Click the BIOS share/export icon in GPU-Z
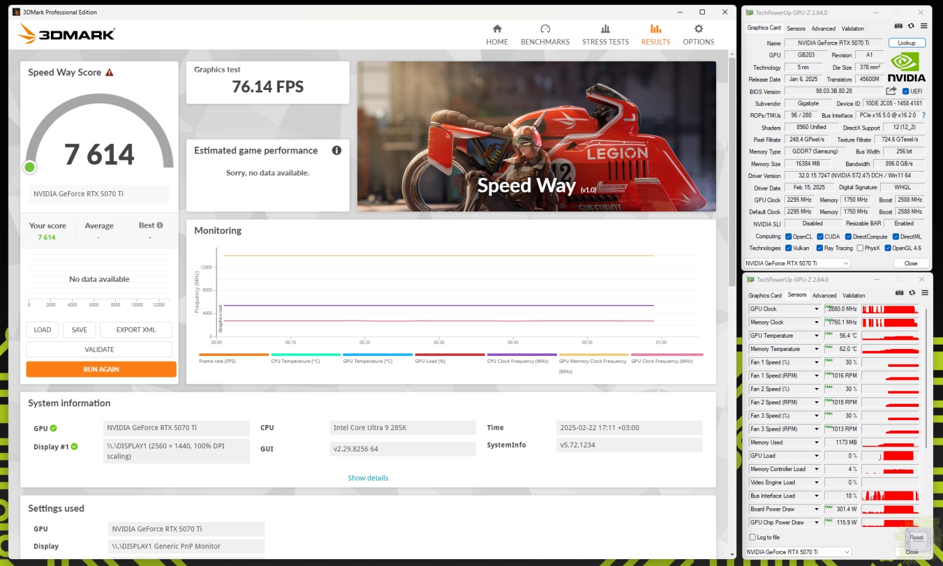This screenshot has height=566, width=943. [x=891, y=91]
